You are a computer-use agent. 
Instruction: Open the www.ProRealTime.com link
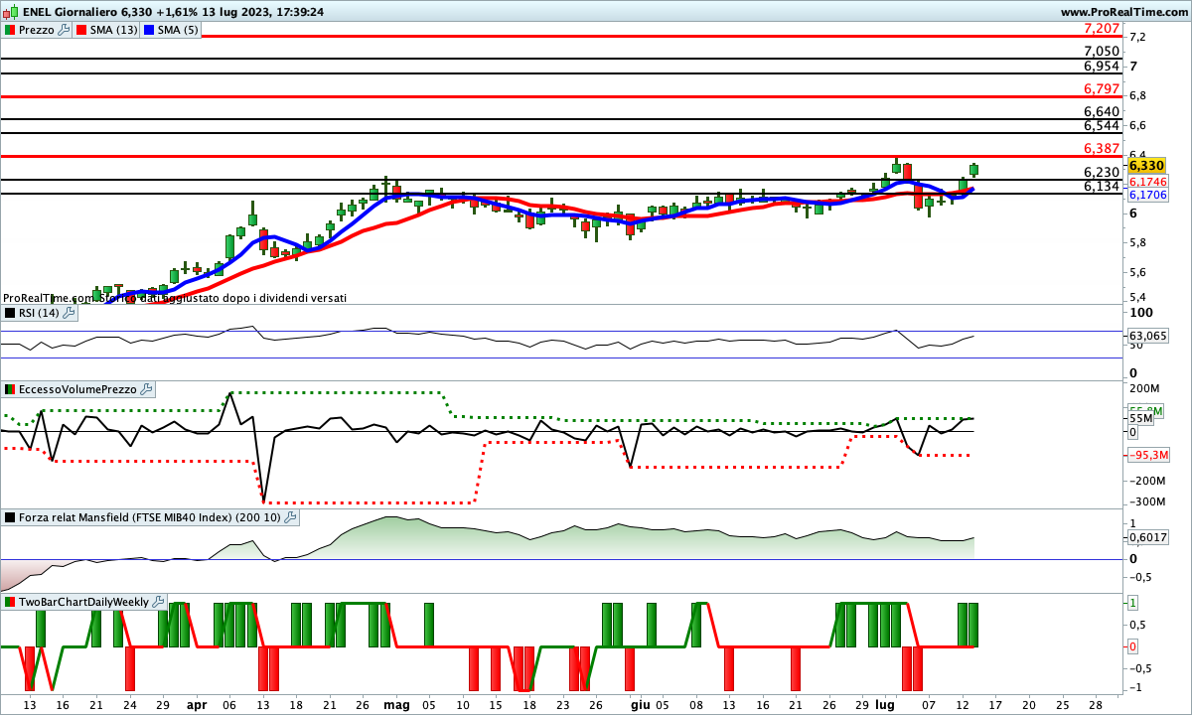point(1123,12)
